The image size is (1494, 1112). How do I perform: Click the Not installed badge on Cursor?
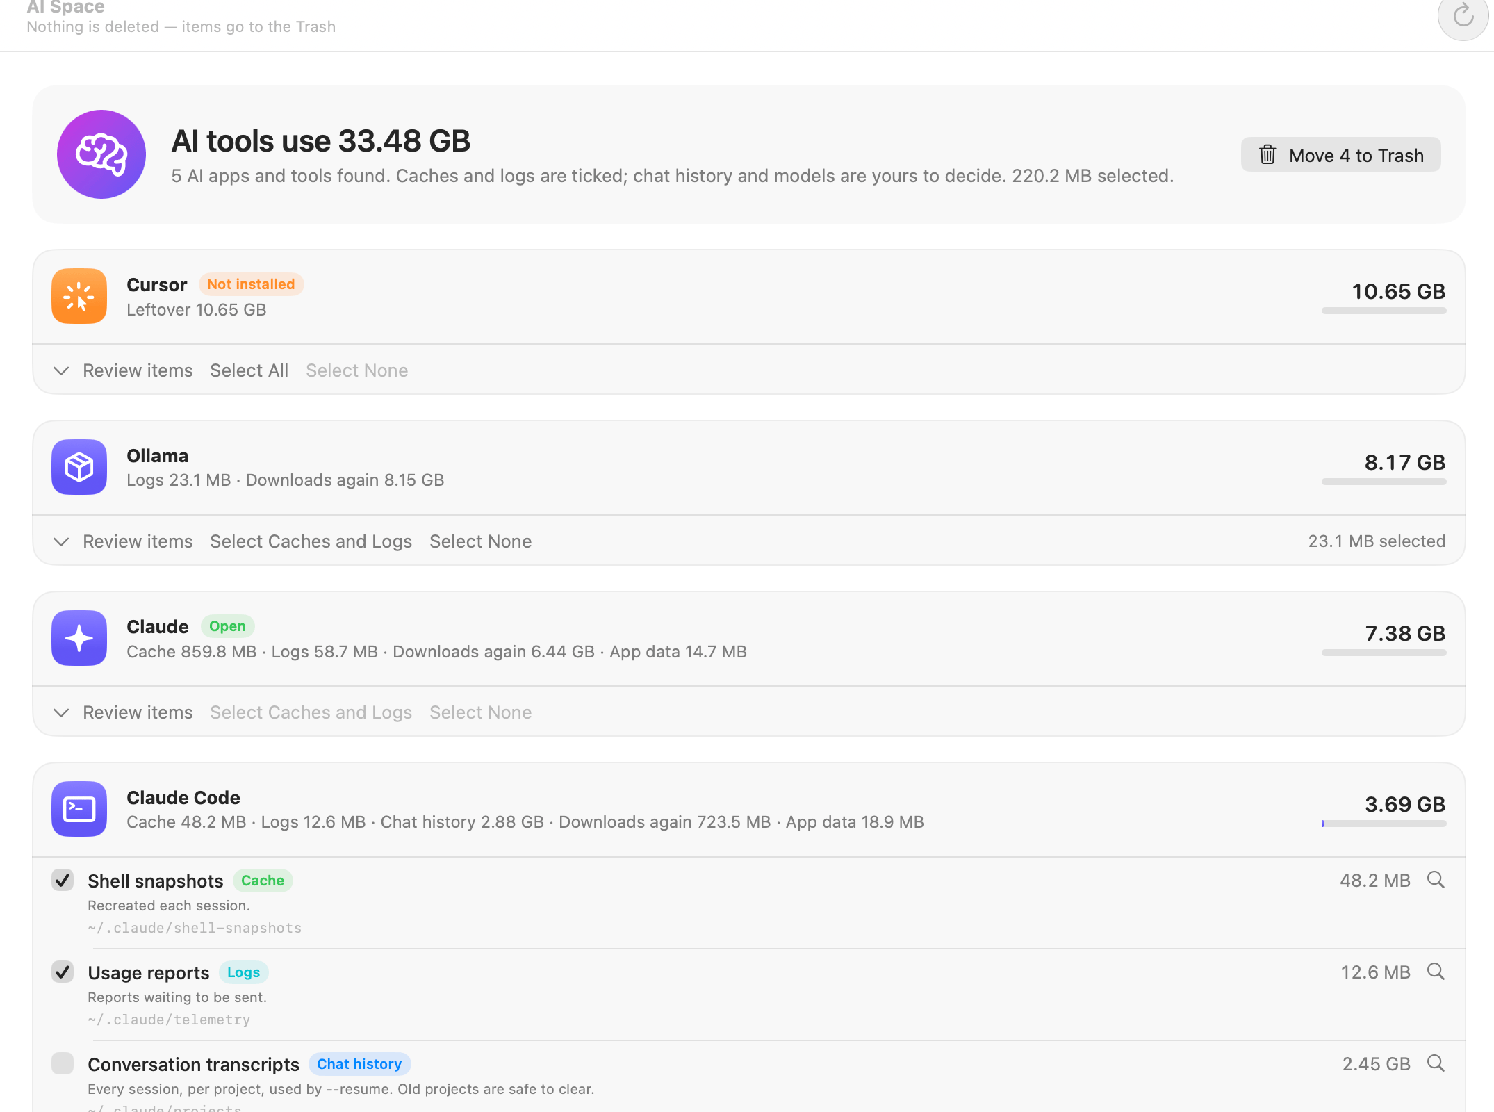click(251, 284)
